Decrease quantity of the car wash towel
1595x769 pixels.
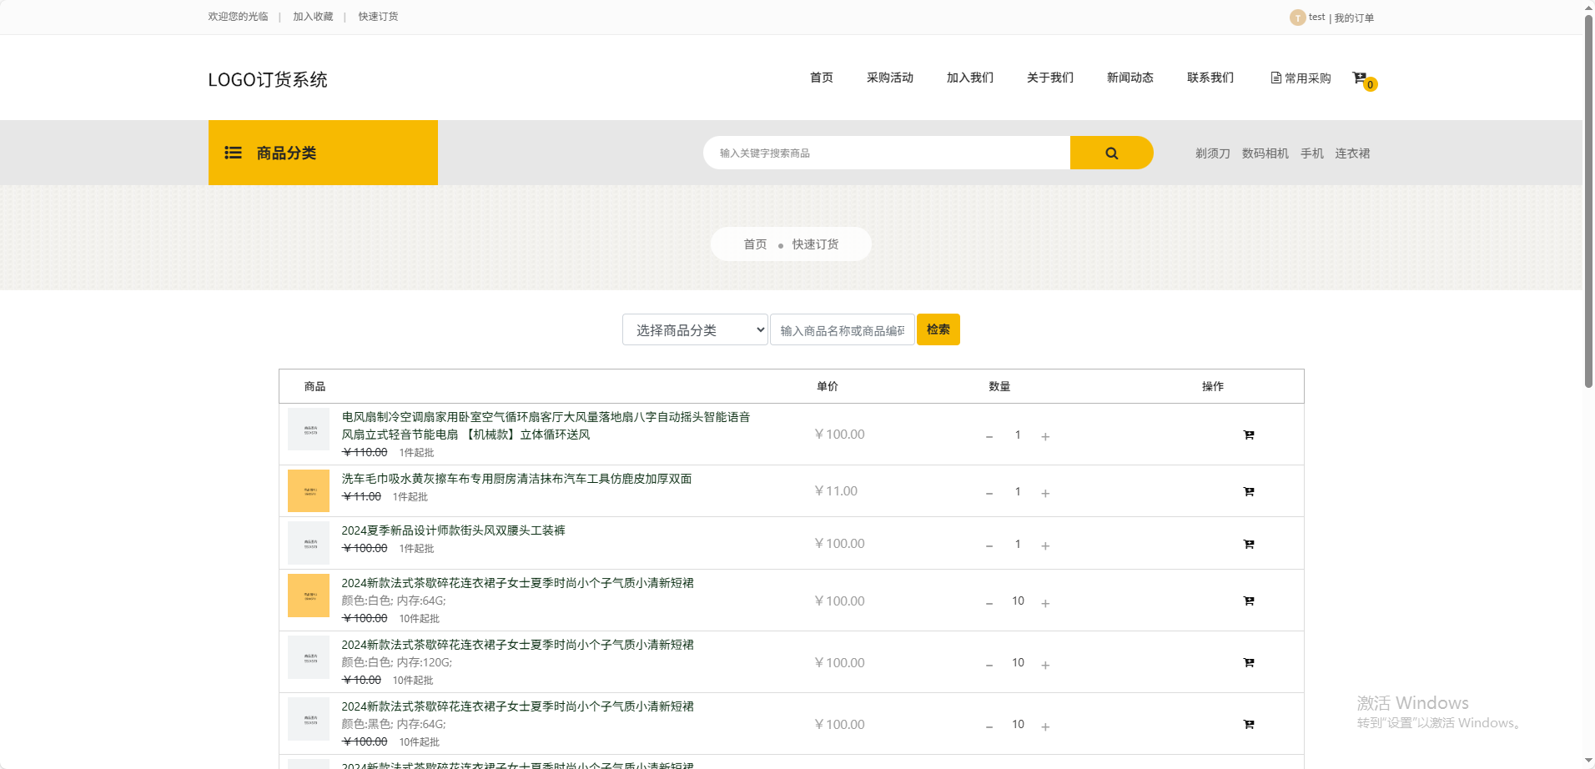989,493
